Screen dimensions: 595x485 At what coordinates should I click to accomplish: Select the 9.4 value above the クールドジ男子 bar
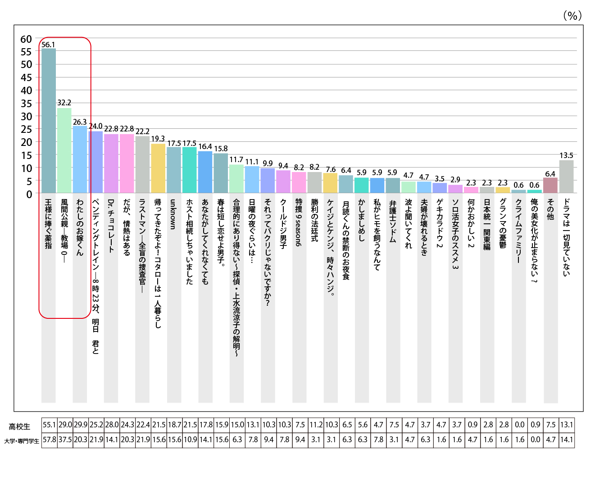coord(283,166)
